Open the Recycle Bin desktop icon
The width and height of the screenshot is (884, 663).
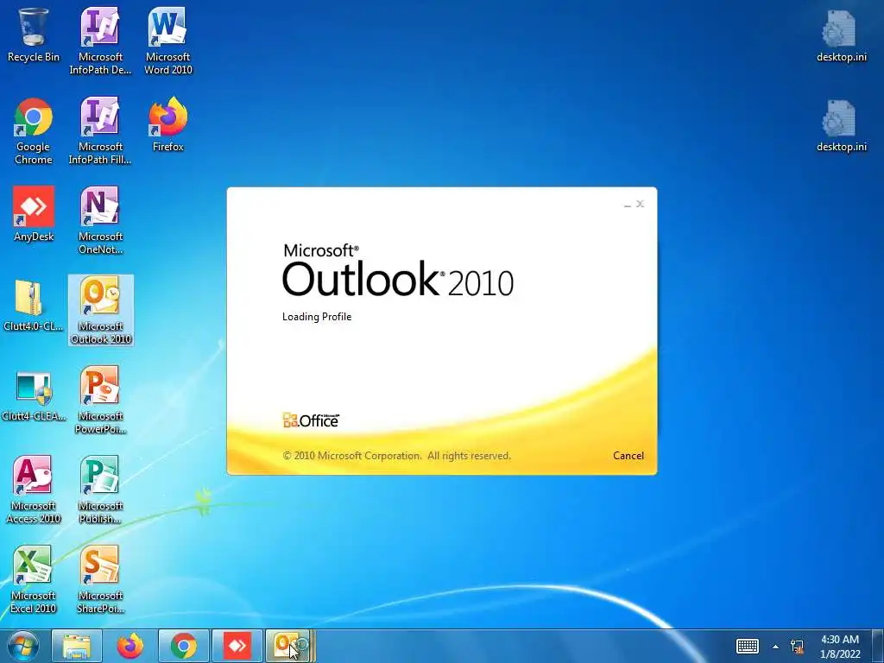34,35
